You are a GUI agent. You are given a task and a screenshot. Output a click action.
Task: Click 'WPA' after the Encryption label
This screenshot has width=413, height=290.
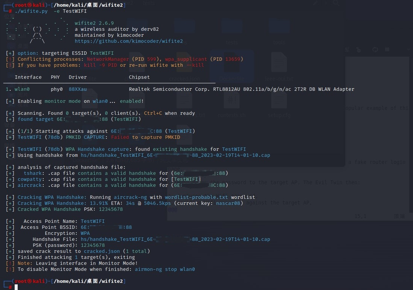[x=85, y=233]
